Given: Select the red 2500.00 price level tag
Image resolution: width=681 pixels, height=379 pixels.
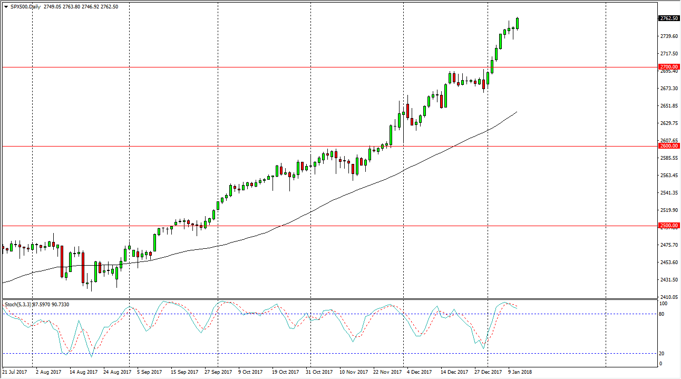Looking at the screenshot, I should [668, 226].
